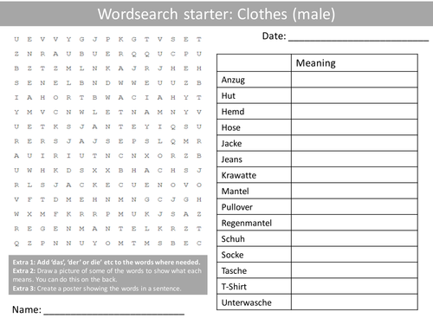Click the Wordsearch starter title banner
This screenshot has width=433, height=325.
(216, 14)
